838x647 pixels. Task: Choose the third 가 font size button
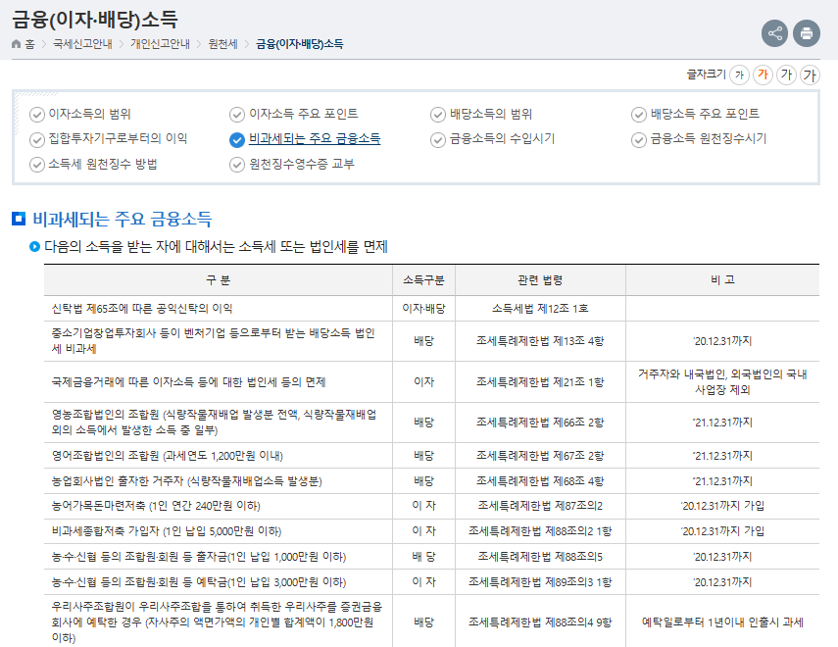tap(786, 75)
